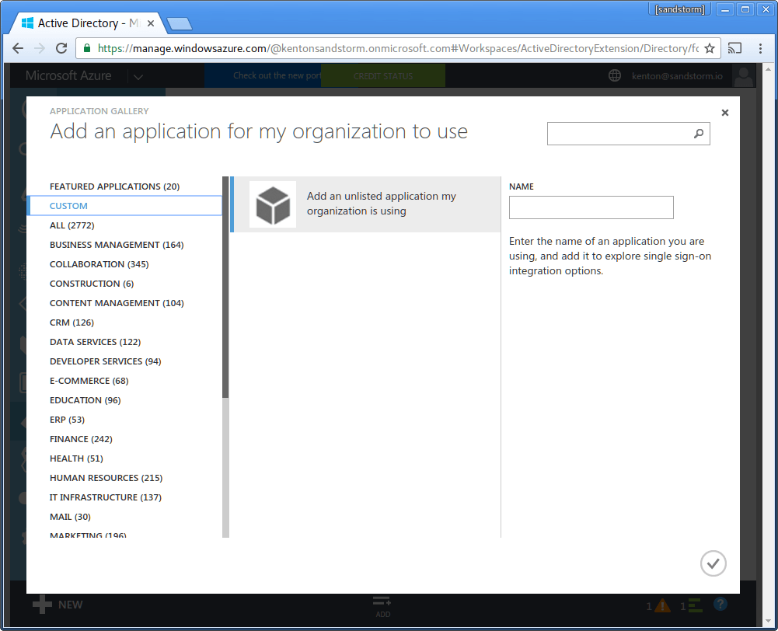This screenshot has width=778, height=631.
Task: Confirm with the checkmark button
Action: pos(713,563)
